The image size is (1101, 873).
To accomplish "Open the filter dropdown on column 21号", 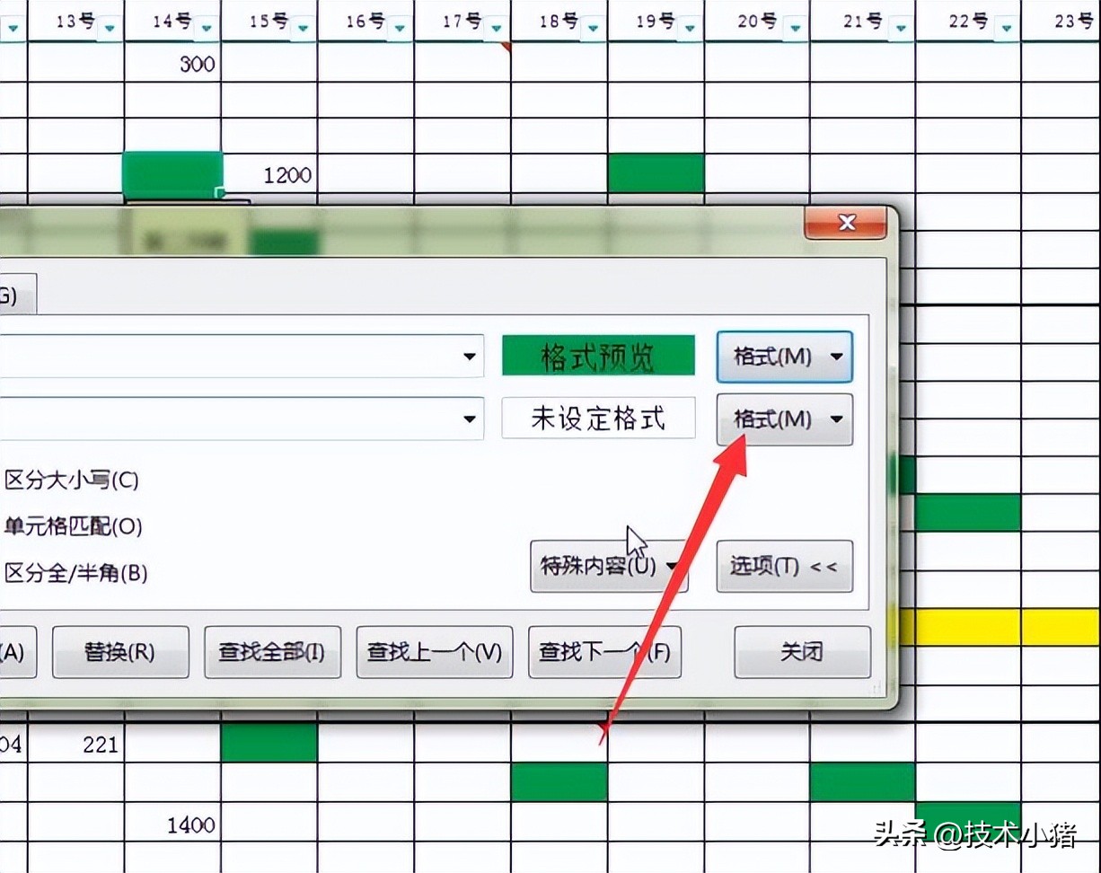I will click(902, 28).
